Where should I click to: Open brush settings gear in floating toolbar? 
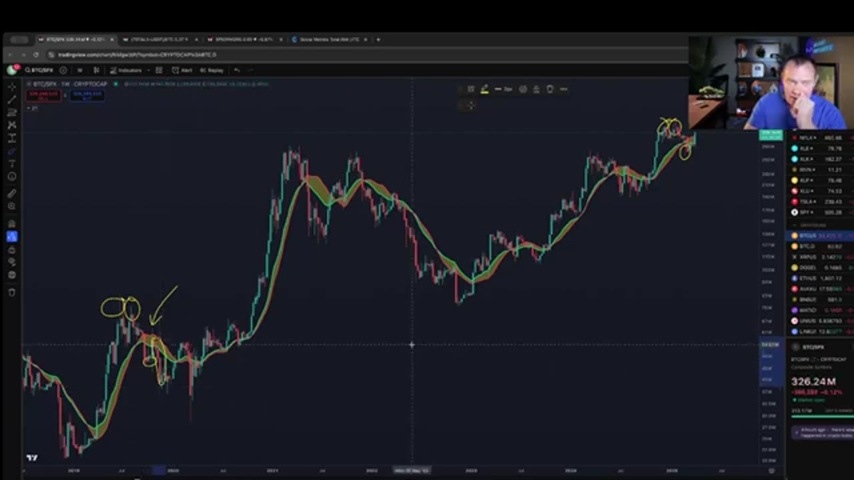(x=522, y=89)
